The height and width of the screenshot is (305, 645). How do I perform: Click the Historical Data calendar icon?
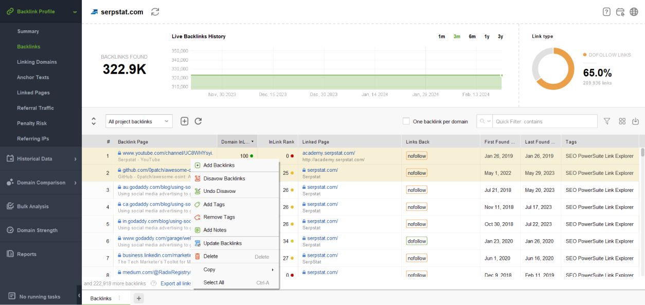click(10, 158)
